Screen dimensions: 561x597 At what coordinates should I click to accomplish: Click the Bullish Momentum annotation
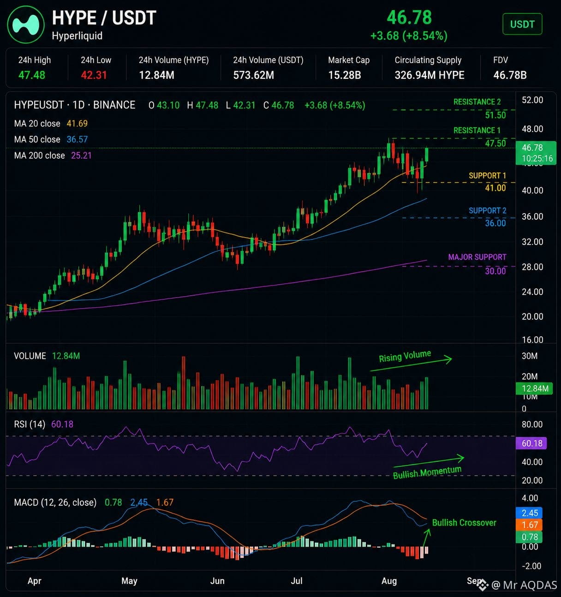[x=427, y=472]
